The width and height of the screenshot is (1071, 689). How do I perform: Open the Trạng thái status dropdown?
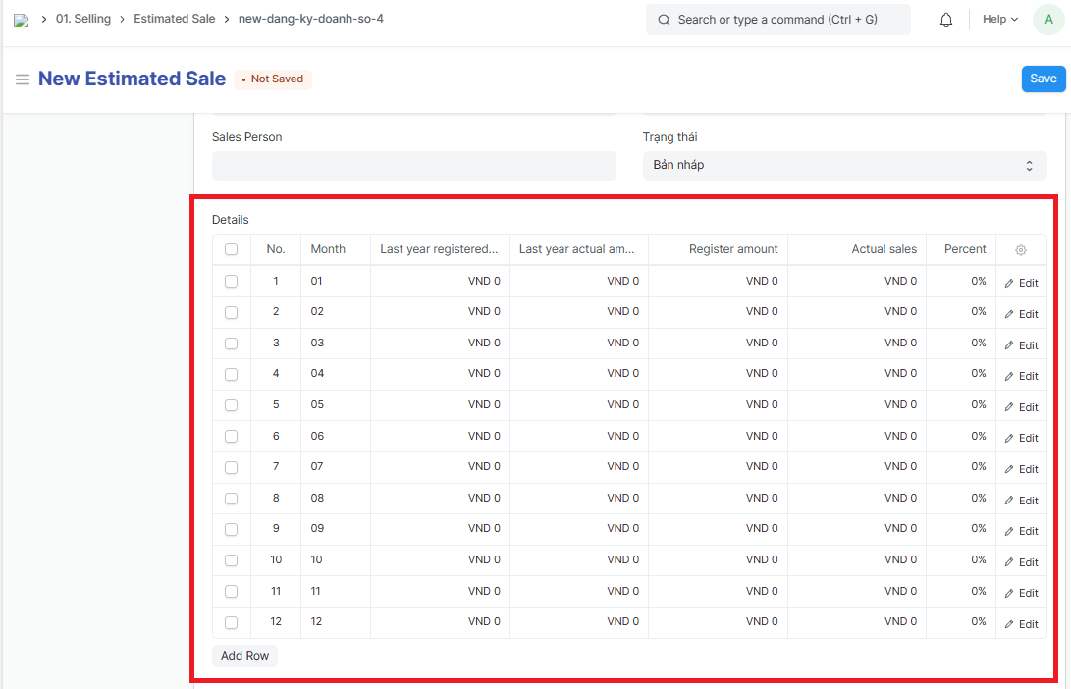pos(844,166)
